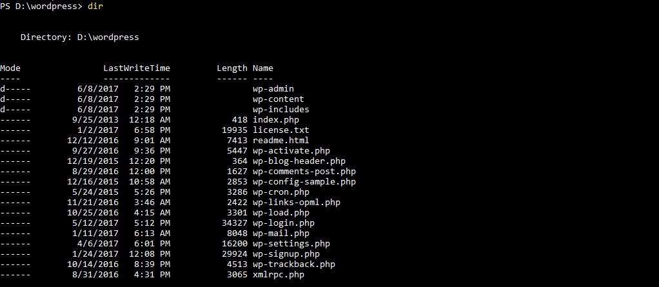Image resolution: width=659 pixels, height=287 pixels.
Task: Click the index.php file name
Action: (x=276, y=119)
